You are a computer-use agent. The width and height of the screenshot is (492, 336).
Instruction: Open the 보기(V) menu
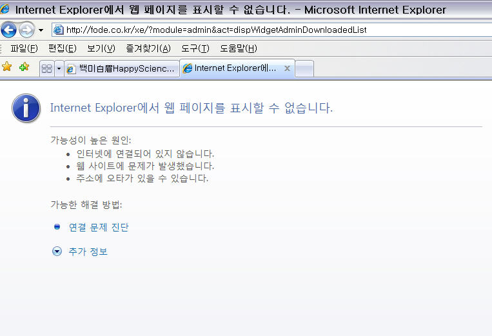coord(101,48)
